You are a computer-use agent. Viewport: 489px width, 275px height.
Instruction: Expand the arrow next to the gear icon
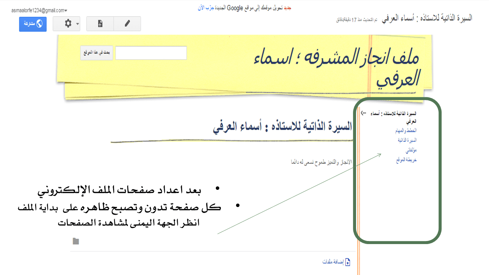point(78,24)
